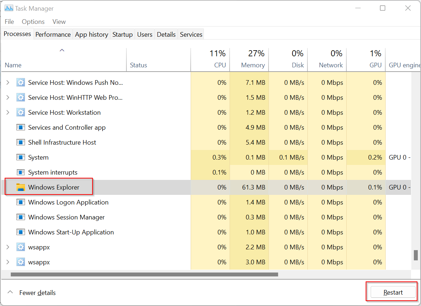Select the System interrupts process name
Screen dimensions: 421x306
click(x=52, y=172)
